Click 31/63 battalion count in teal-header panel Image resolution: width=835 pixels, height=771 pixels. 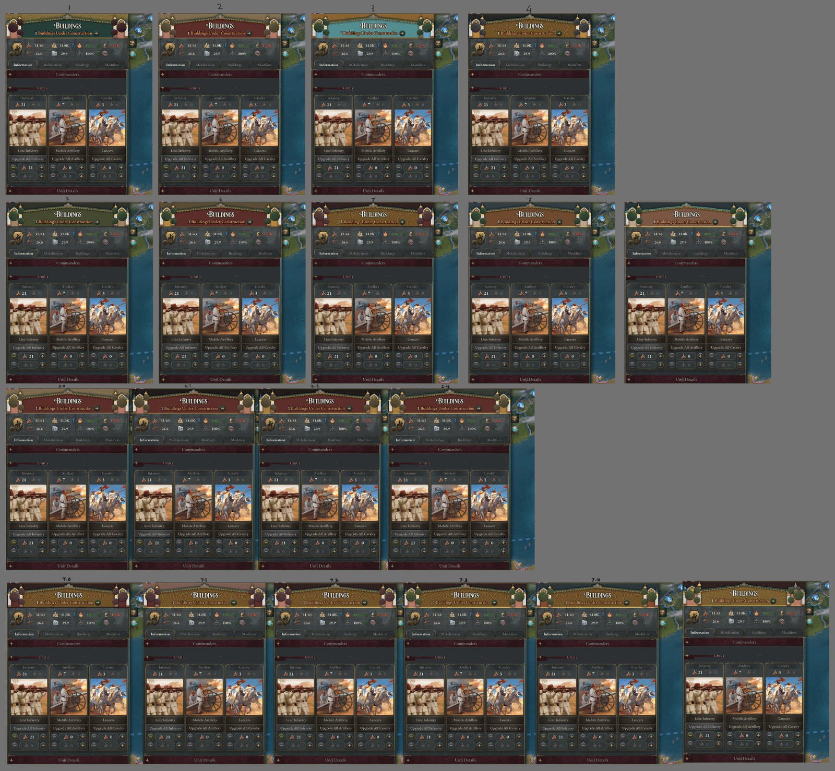point(345,45)
